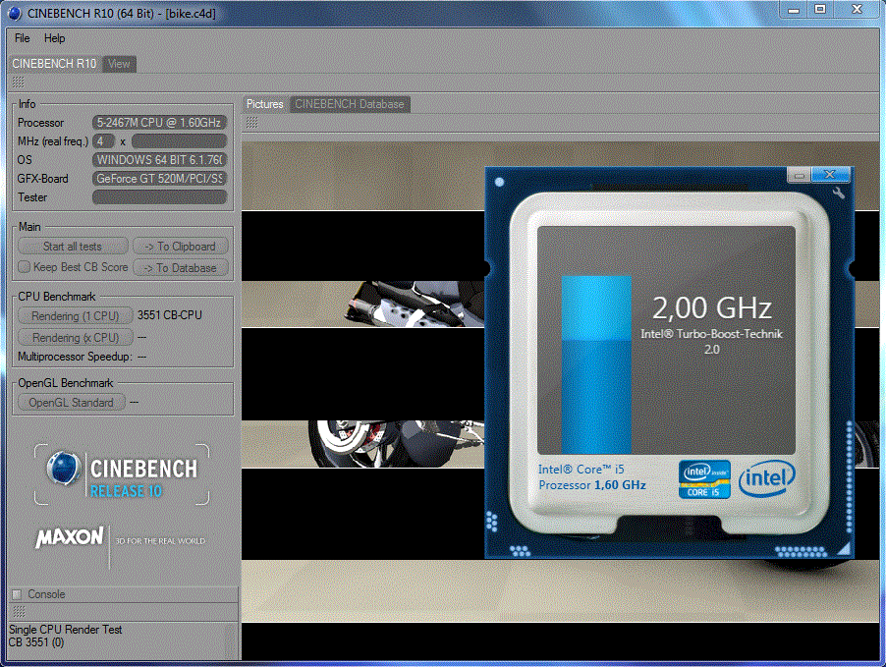
Task: Click the grip handle under Pictures tab
Action: [252, 122]
